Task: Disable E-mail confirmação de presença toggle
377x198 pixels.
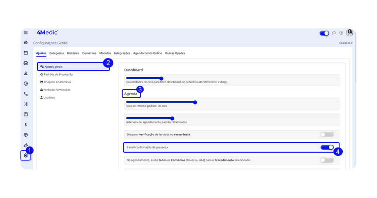Action: (x=327, y=147)
